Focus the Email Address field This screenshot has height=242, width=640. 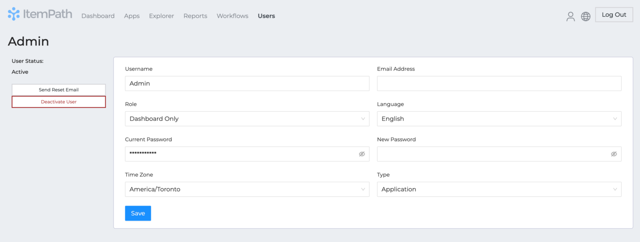click(x=499, y=83)
